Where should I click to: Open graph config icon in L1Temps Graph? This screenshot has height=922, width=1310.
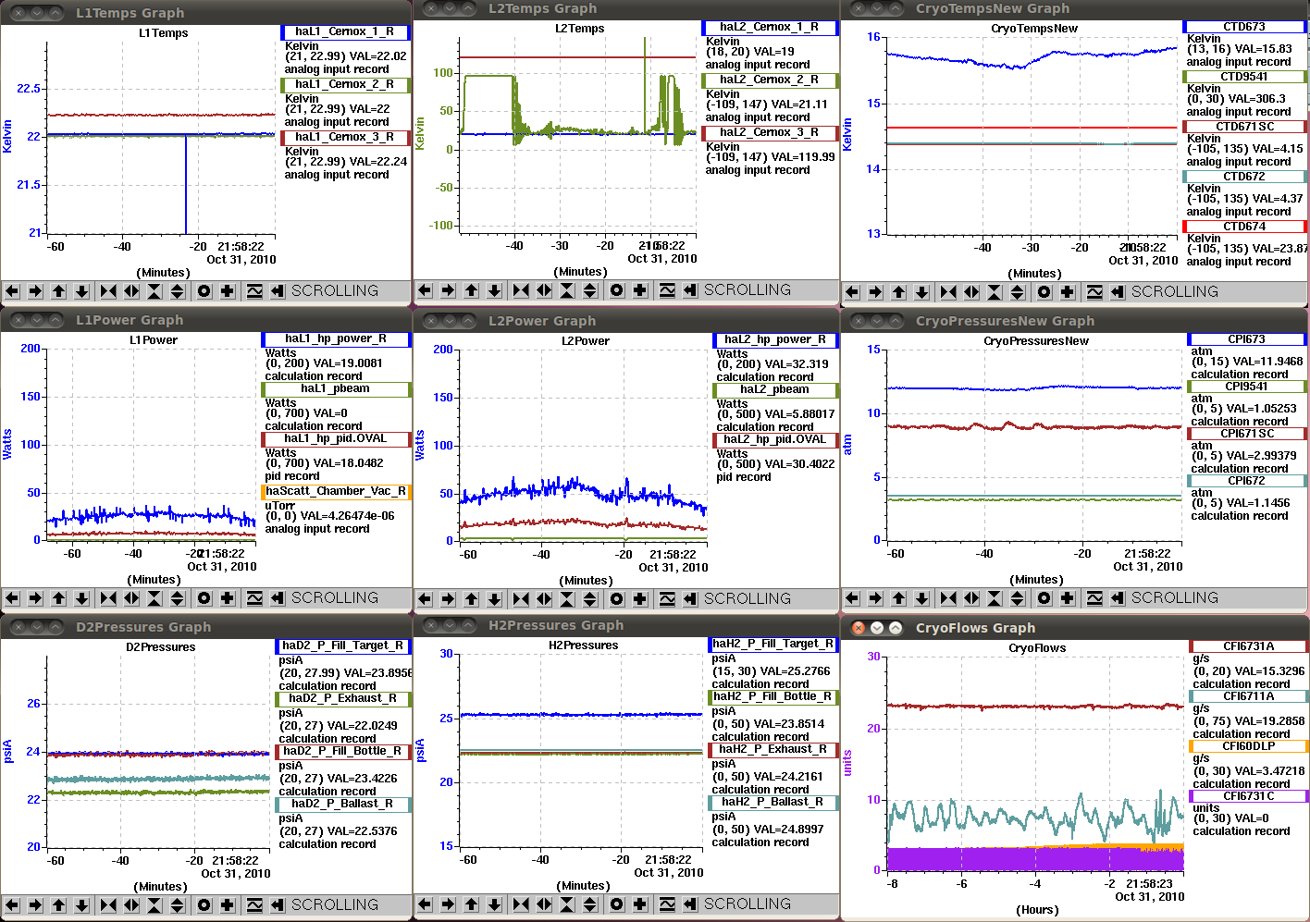tap(254, 291)
